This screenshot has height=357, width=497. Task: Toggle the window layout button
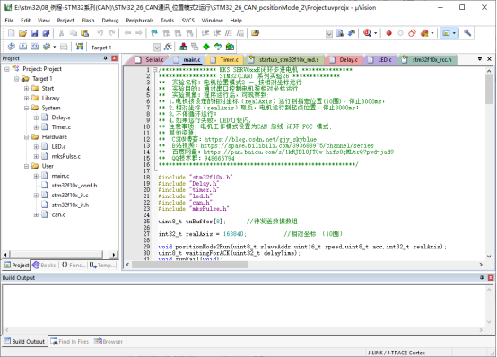pyautogui.click(x=446, y=33)
